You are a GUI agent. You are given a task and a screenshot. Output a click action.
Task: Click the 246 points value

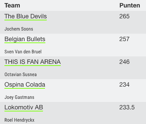[x=125, y=62]
